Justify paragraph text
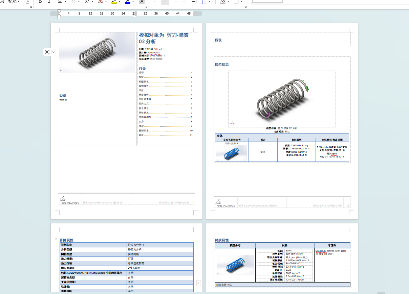The image size is (409, 294). [184, 2]
